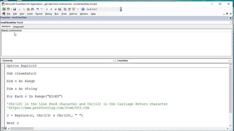Click the 'Option Explicit' code line
The height and width of the screenshot is (131, 234).
(22, 66)
